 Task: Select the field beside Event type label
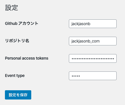tap(93, 76)
